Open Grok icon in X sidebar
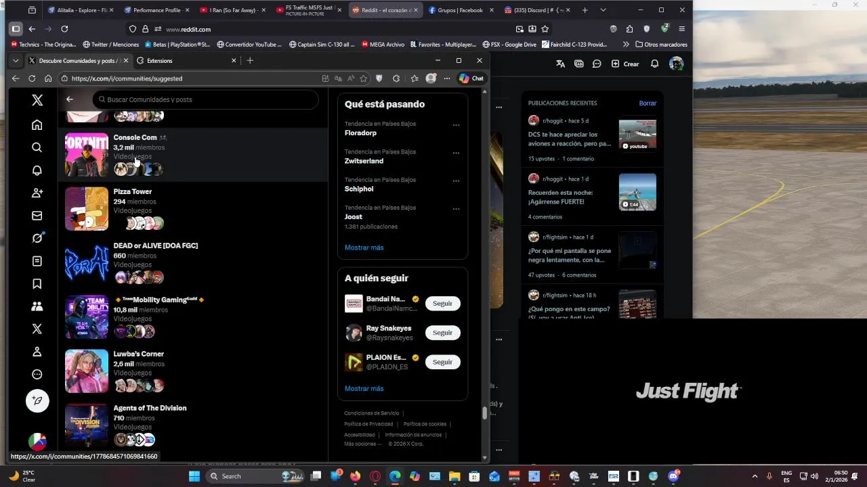 37,238
